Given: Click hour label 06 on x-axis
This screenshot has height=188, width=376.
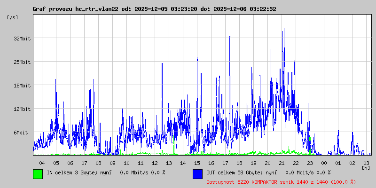Looking at the screenshot, I should coord(70,163).
